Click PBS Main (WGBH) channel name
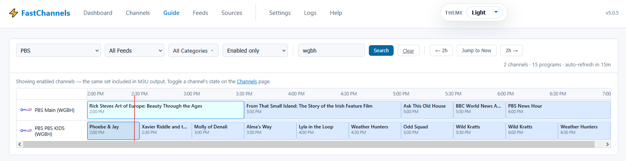The height and width of the screenshot is (161, 626). 55,110
